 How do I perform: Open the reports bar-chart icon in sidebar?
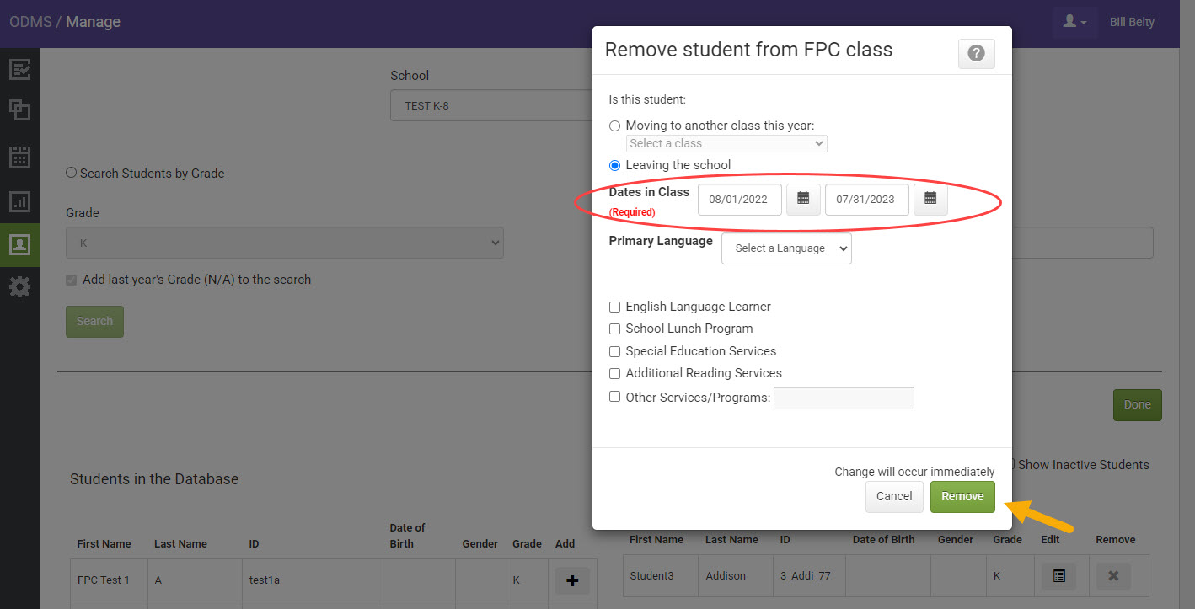click(x=20, y=201)
